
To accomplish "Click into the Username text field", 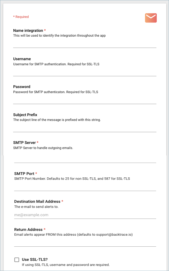I will (x=85, y=72).
